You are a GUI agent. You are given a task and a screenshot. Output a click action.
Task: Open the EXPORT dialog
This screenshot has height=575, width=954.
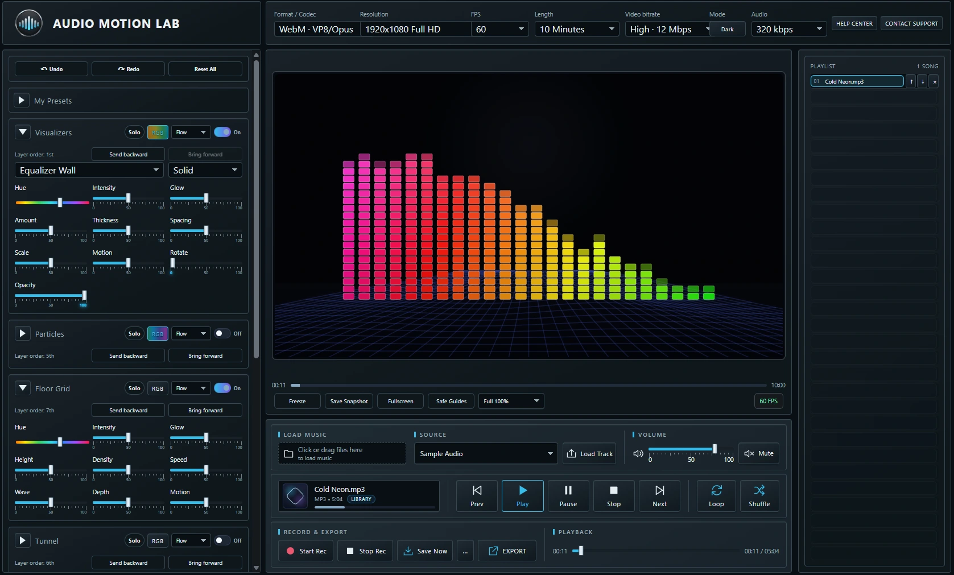click(x=507, y=551)
